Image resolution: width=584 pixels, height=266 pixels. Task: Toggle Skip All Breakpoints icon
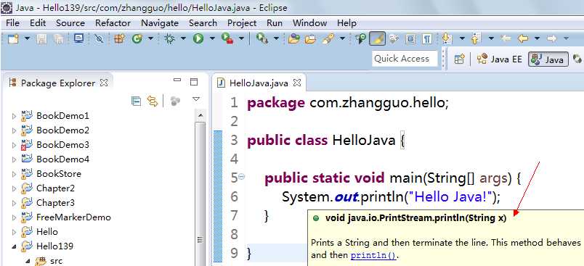click(99, 38)
